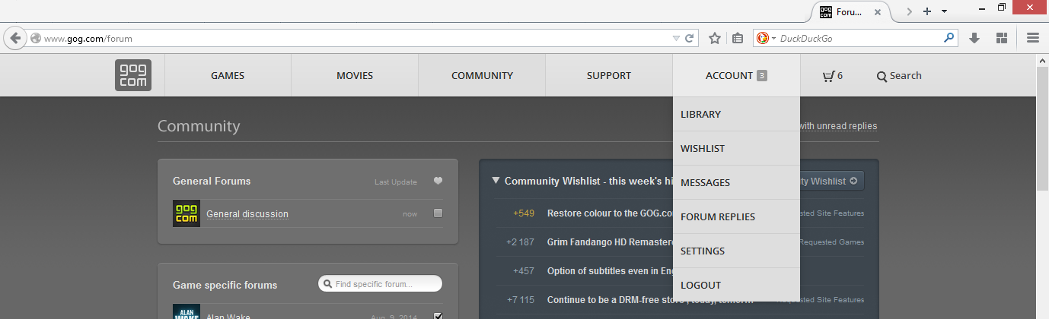Open the unread replies link
The image size is (1049, 319).
[839, 126]
